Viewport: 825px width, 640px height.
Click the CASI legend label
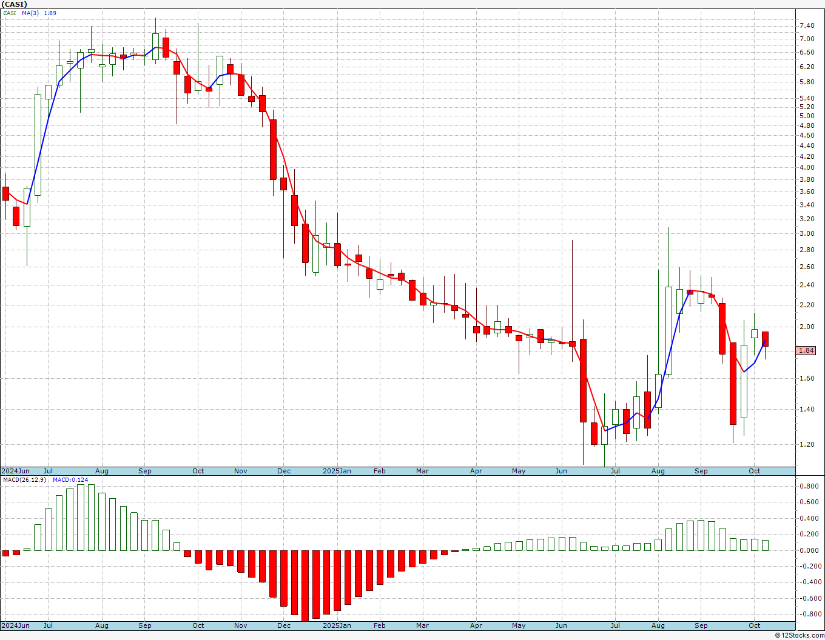point(10,13)
